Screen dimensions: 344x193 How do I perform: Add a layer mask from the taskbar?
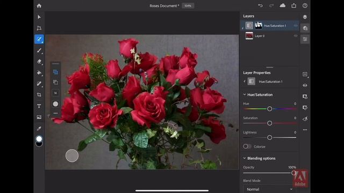click(x=305, y=96)
